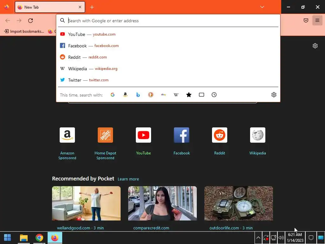The height and width of the screenshot is (244, 325).
Task: Open outdoorlife.com Pocket story image
Action: tap(239, 203)
